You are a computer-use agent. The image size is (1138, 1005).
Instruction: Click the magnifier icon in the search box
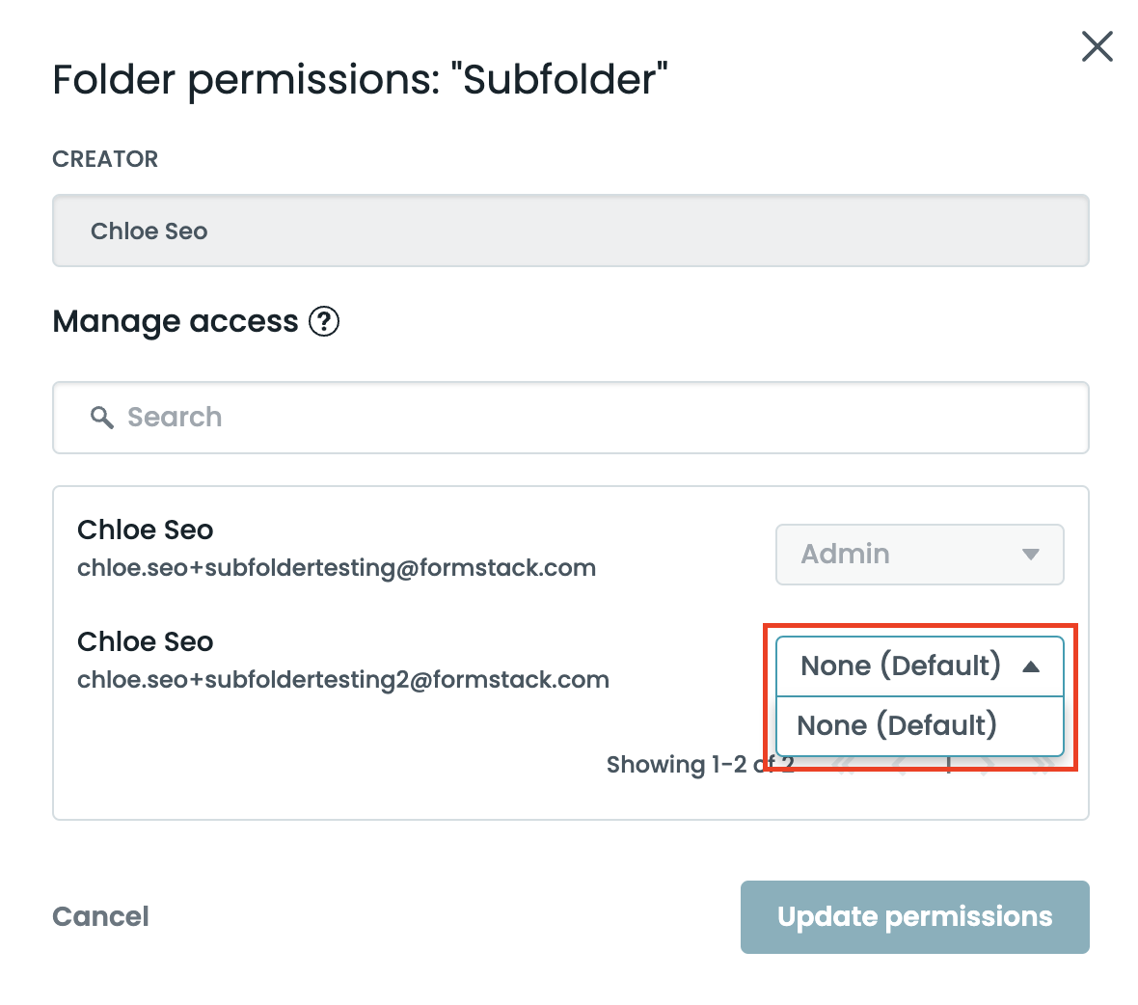point(101,418)
